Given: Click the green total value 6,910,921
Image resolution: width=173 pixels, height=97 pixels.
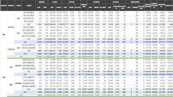Looking at the screenshot, I should coord(52,57).
